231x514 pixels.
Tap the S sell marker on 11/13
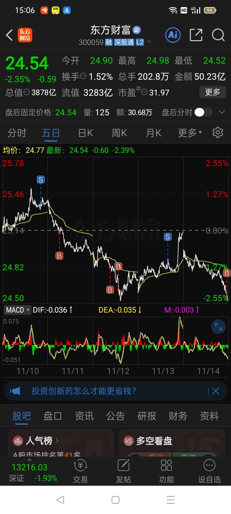pyautogui.click(x=168, y=237)
